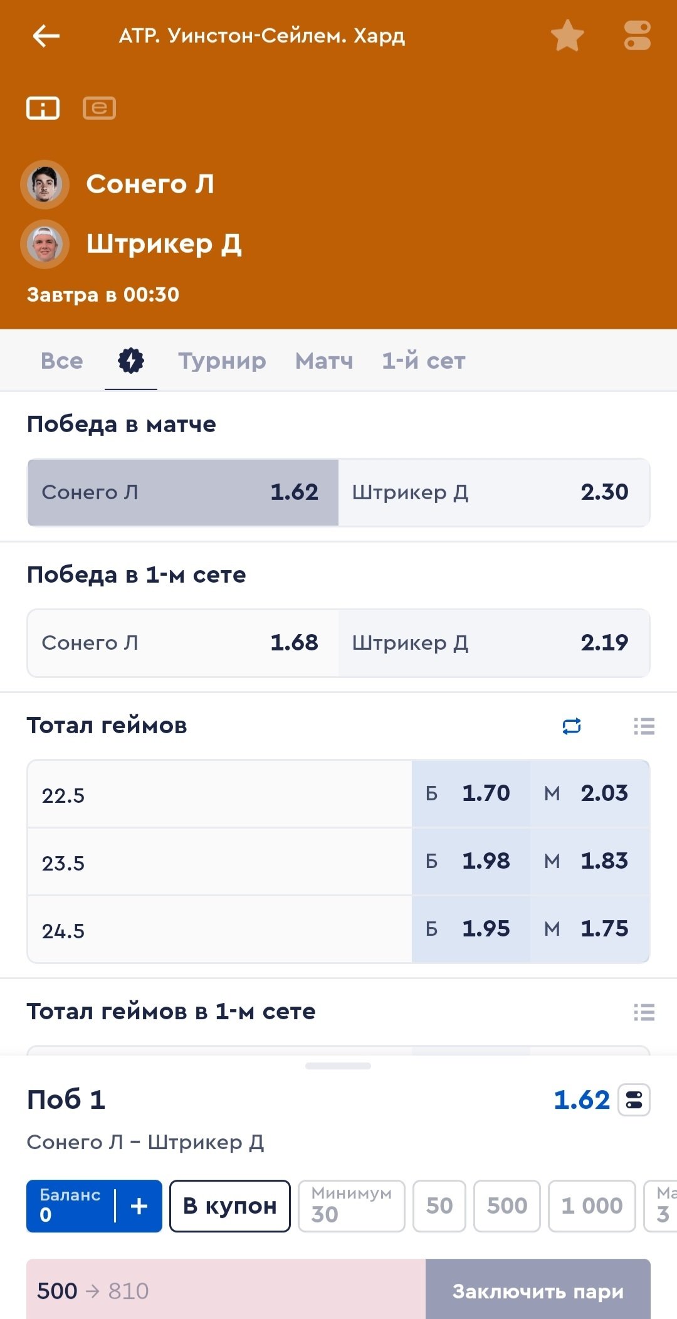Open the broadcast icon beside scoreboard
Viewport: 677px width, 1319px height.
click(99, 108)
